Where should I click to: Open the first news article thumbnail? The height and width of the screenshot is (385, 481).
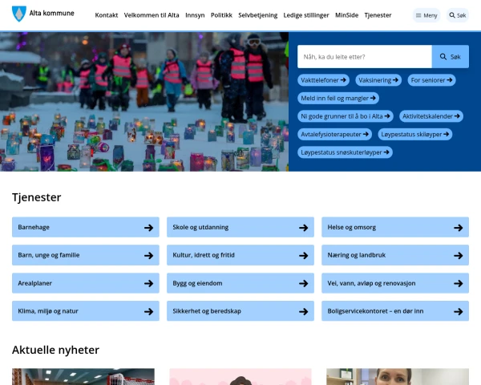tap(83, 377)
